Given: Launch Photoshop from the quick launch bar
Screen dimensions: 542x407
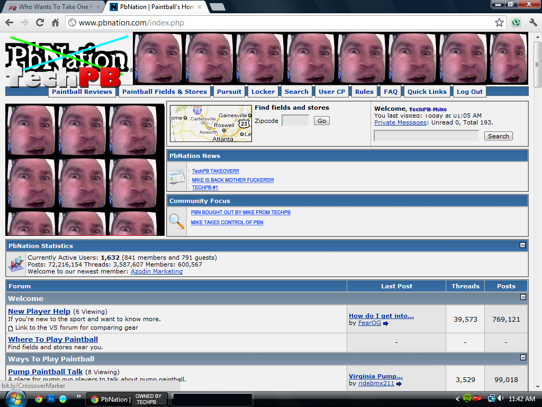Looking at the screenshot, I should [51, 399].
